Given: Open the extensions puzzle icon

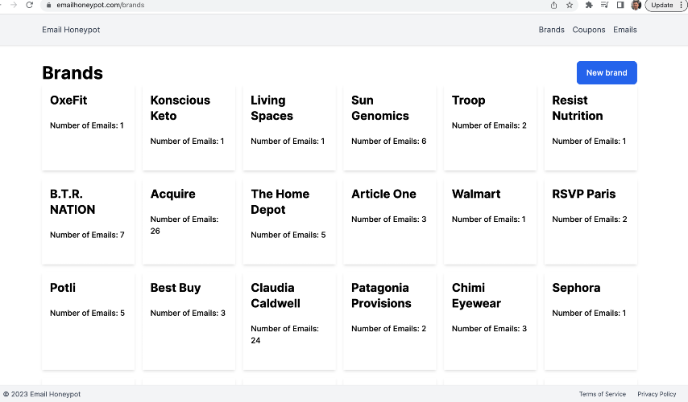Looking at the screenshot, I should [589, 5].
